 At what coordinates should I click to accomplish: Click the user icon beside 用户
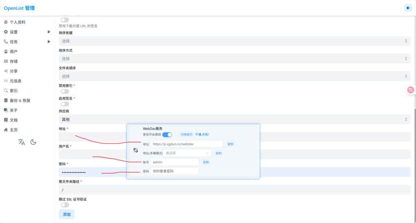[6, 52]
